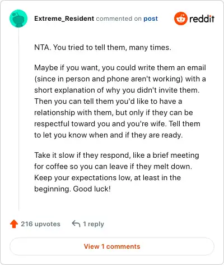Screen dimensions: 224x265
Task: Click the reply arrow icon
Action: [76, 224]
